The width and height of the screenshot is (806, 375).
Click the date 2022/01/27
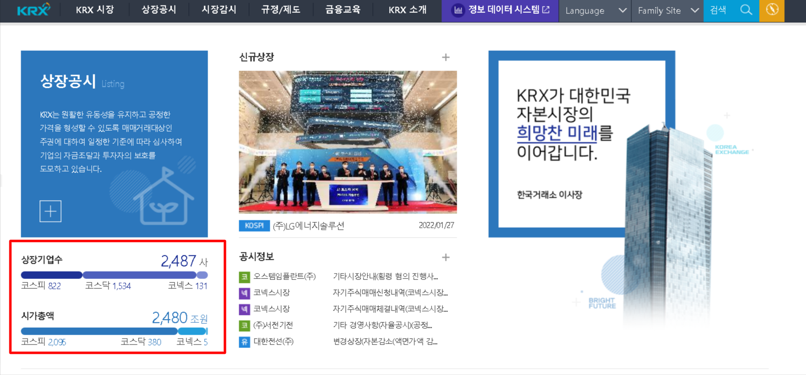[437, 225]
